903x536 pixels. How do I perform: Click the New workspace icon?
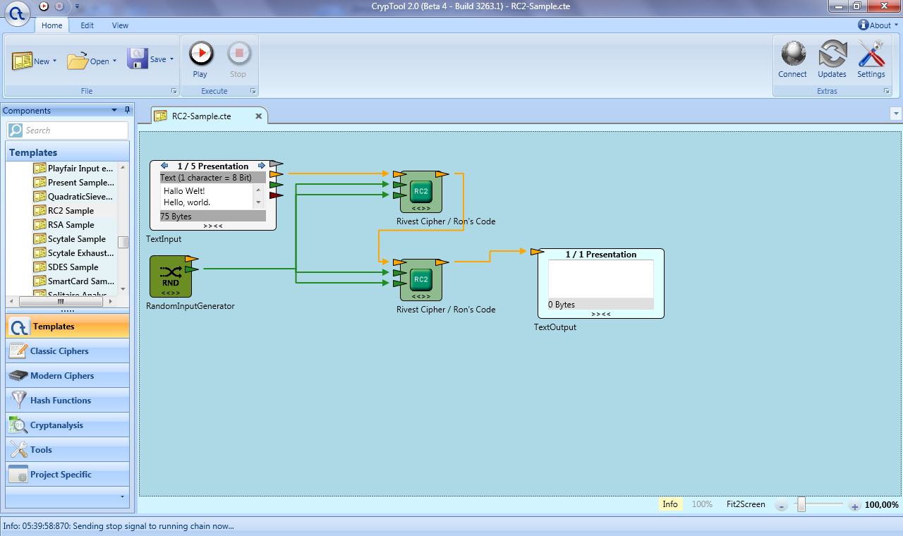coord(22,61)
